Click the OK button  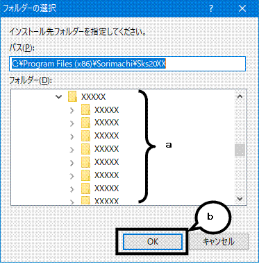pyautogui.click(x=153, y=242)
